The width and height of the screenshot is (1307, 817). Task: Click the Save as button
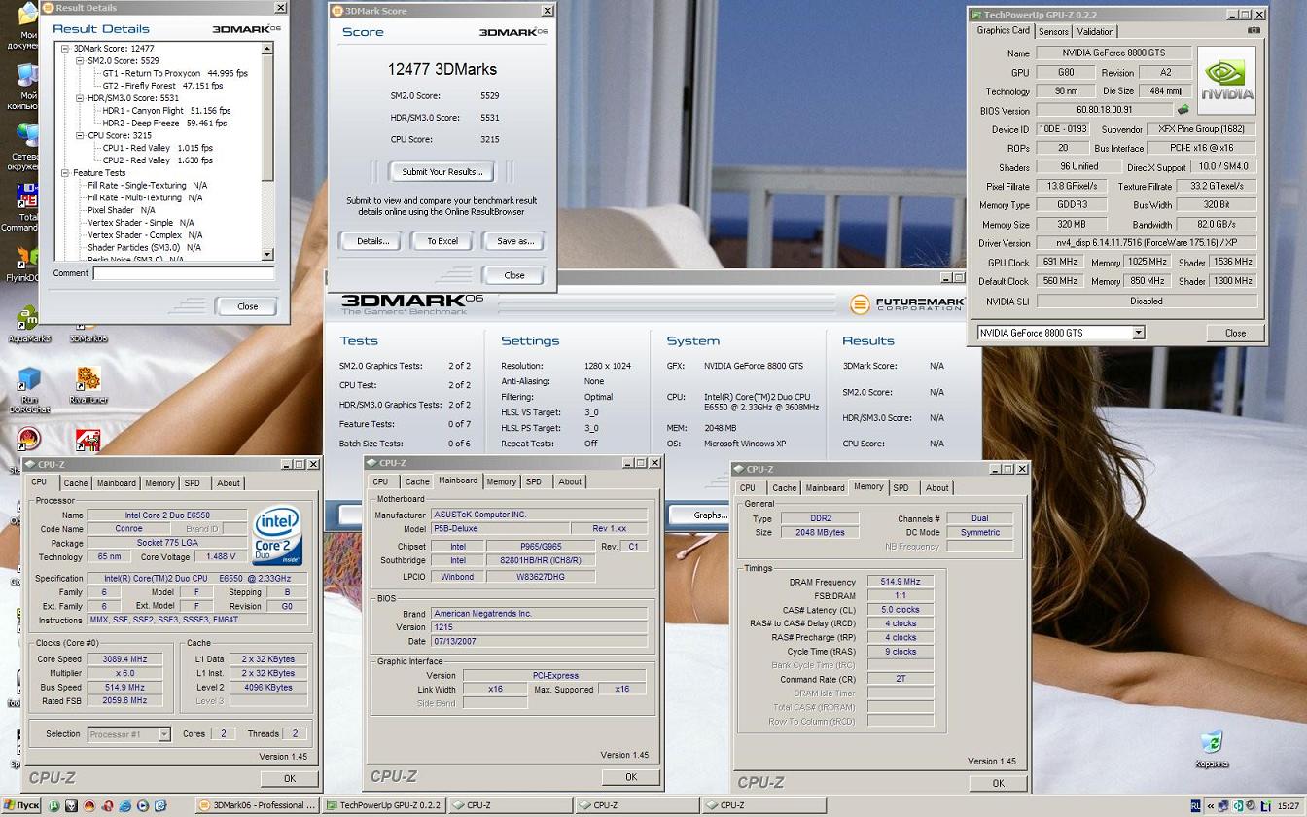[x=514, y=241]
